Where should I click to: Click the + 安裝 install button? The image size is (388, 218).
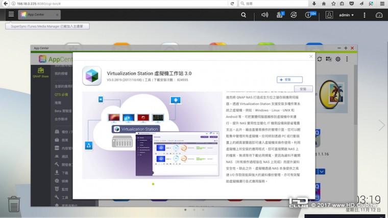pos(289,80)
